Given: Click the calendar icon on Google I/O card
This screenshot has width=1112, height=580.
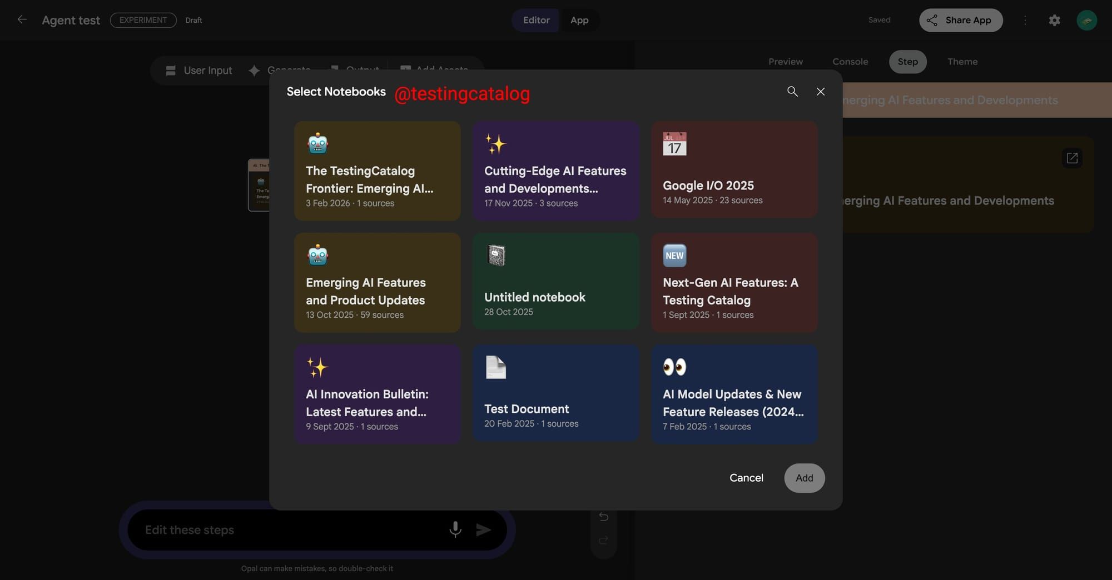Looking at the screenshot, I should pyautogui.click(x=674, y=143).
